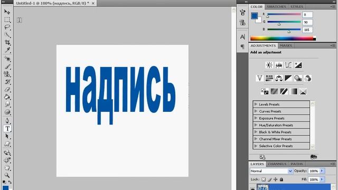Swap foreground and background colors
The image size is (338, 190).
[10, 182]
